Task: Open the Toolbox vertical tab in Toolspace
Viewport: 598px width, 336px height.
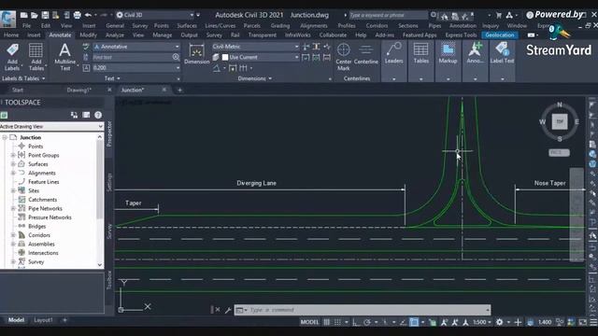Action: [109, 280]
